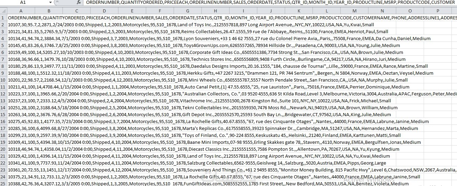457x186 pixels.
Task: Select row 16 header
Action: click(3, 121)
